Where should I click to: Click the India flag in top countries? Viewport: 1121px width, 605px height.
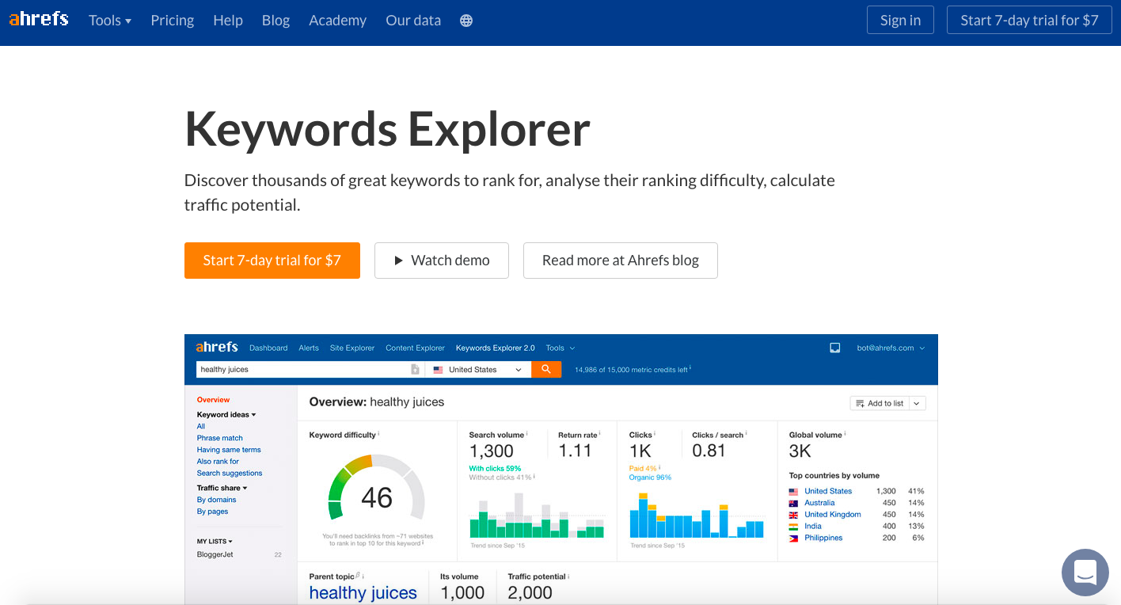794,526
